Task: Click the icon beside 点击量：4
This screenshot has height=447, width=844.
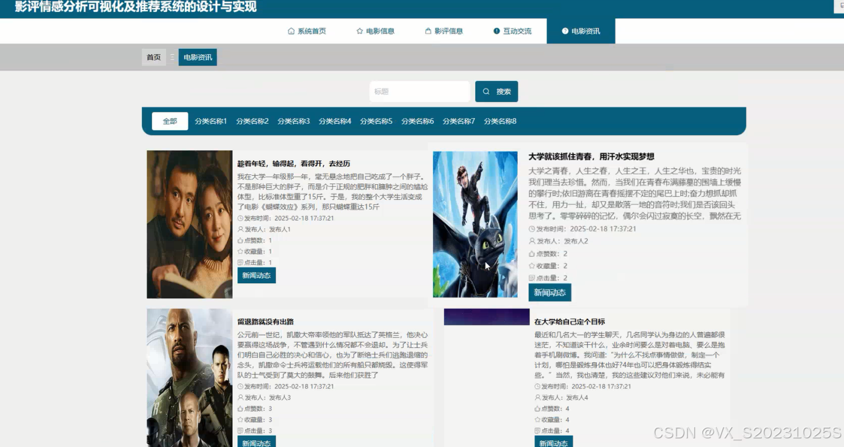Action: pos(538,431)
